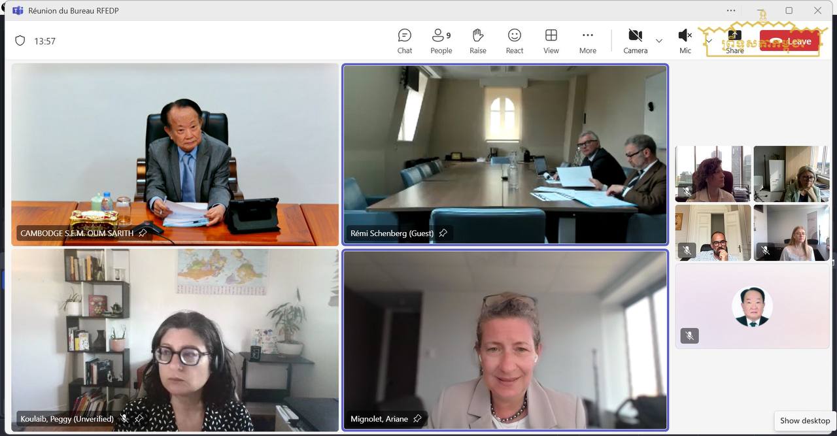
Task: Click the shield security icon beside timer
Action: pyautogui.click(x=20, y=41)
